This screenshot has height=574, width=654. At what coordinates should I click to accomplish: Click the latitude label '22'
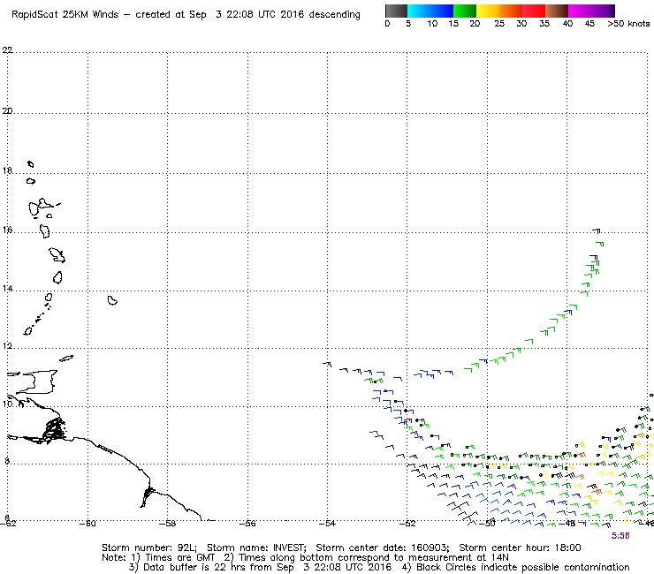7,50
